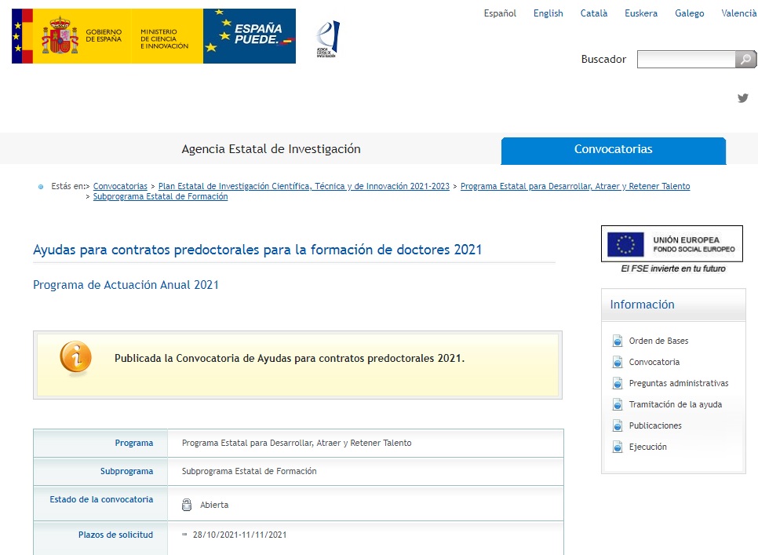The height and width of the screenshot is (555, 758).
Task: Open the Twitter bird icon
Action: click(x=742, y=98)
